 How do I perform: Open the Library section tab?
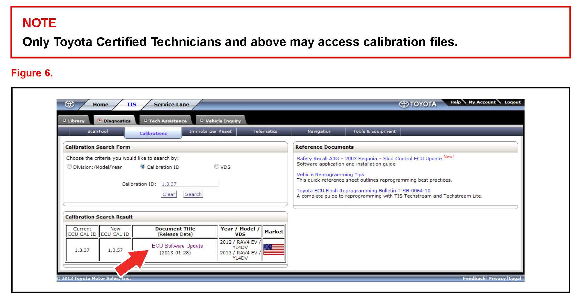pyautogui.click(x=74, y=121)
